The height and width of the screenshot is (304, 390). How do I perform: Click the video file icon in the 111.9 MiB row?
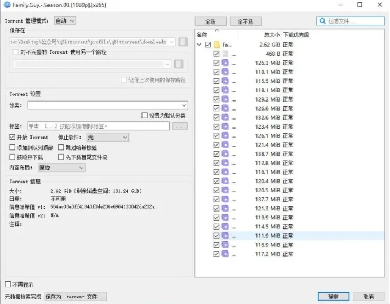[225, 236]
